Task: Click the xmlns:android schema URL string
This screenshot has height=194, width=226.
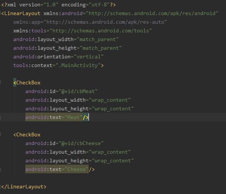Action: (x=152, y=14)
